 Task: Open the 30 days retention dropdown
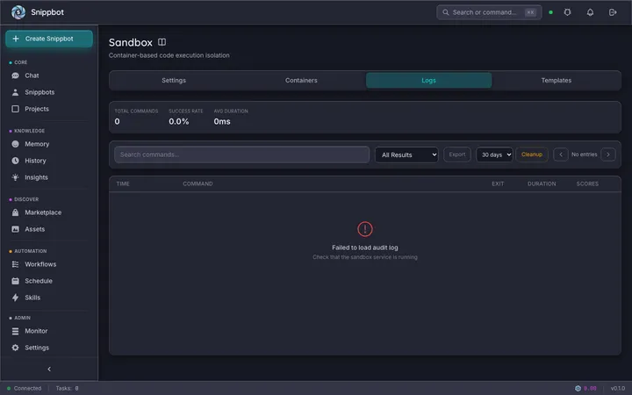point(494,154)
